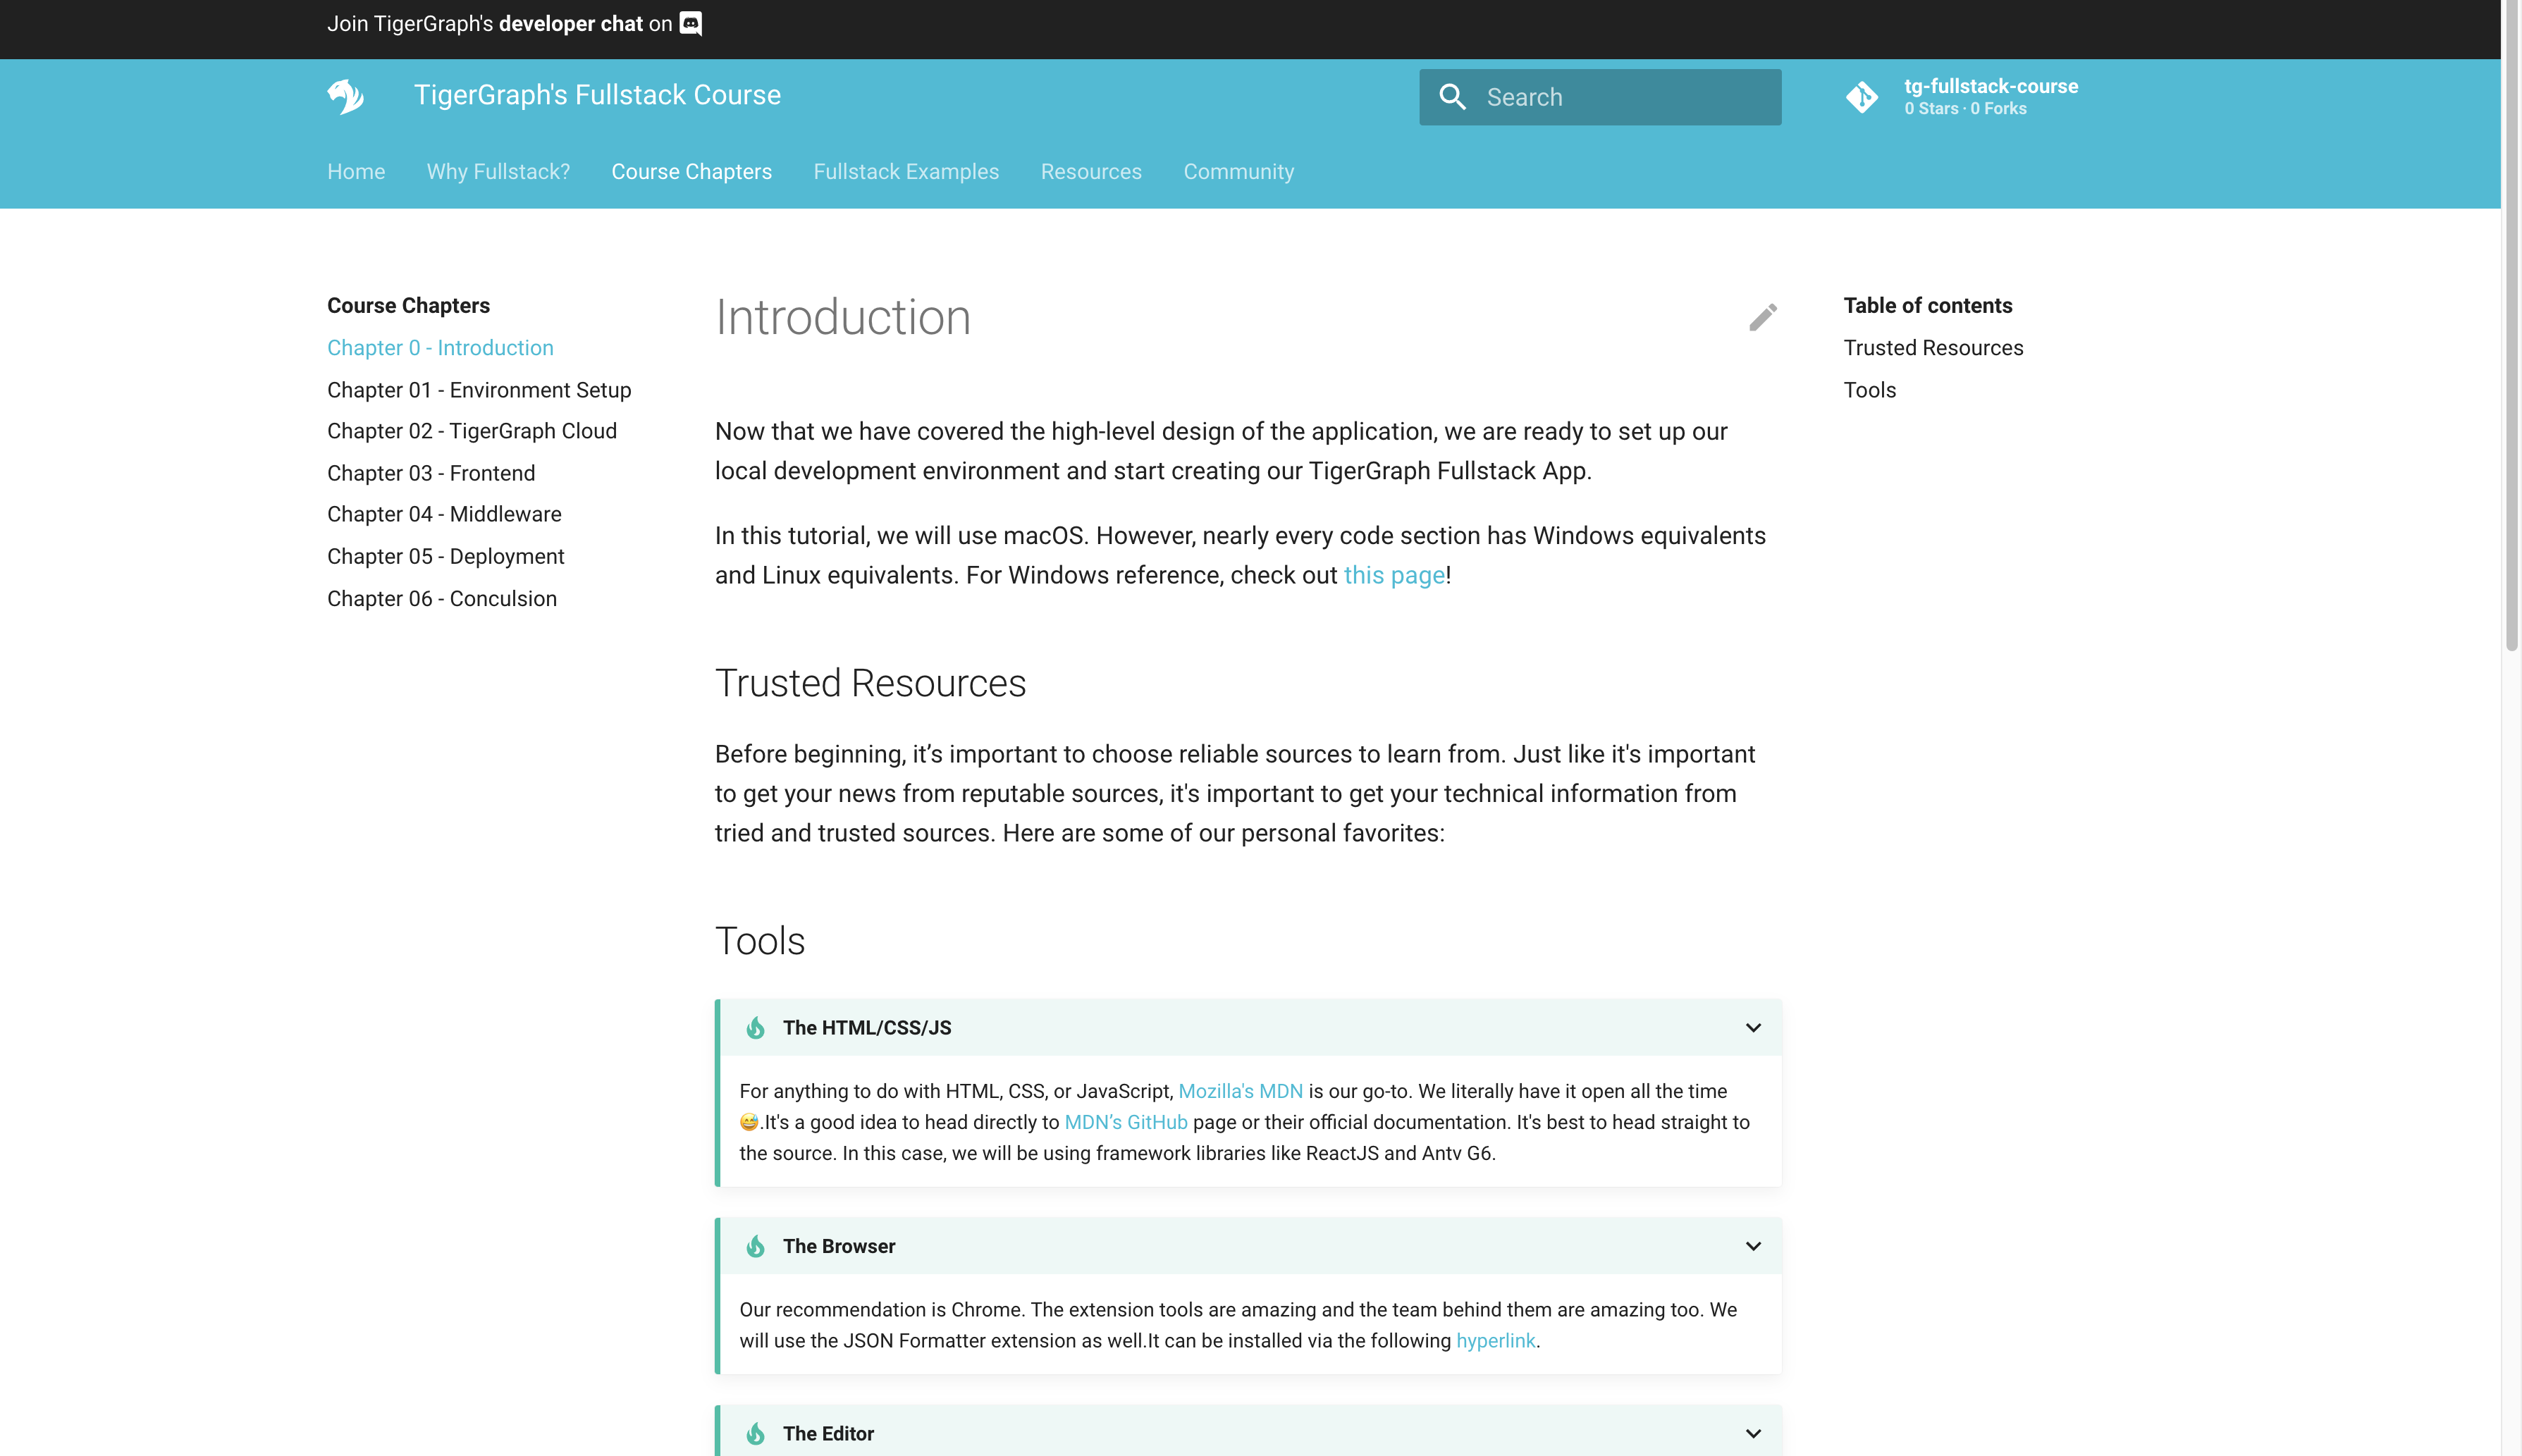Click the search magnifier icon
2522x1456 pixels.
[1452, 97]
